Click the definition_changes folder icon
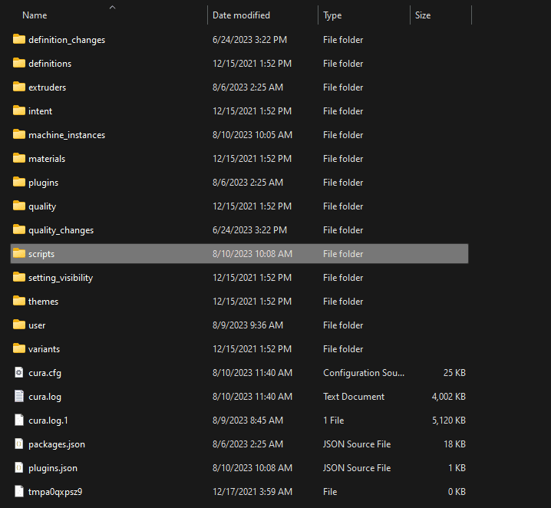Viewport: 551px width, 508px height. coord(19,39)
